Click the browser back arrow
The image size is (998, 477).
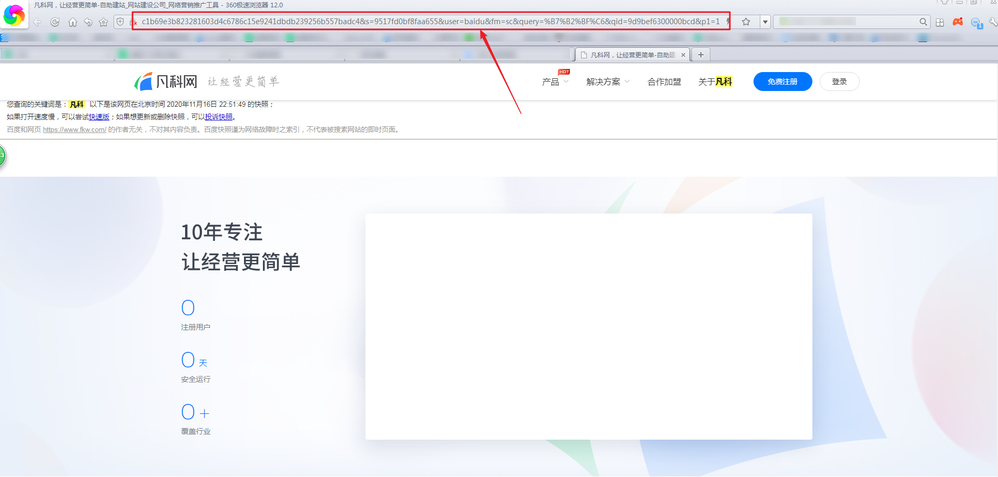(x=37, y=22)
